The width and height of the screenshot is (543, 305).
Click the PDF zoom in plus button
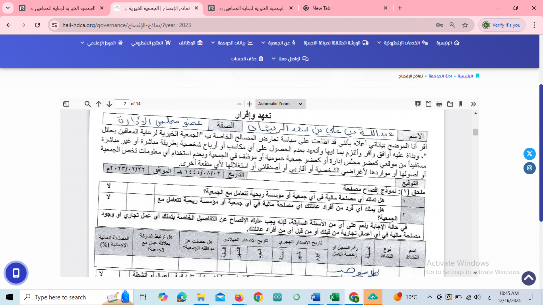click(249, 104)
